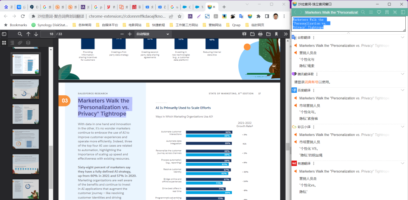Viewport: 408px width, 200px height.
Task: Open the highlighted page 18 thumbnail
Action: (26, 64)
